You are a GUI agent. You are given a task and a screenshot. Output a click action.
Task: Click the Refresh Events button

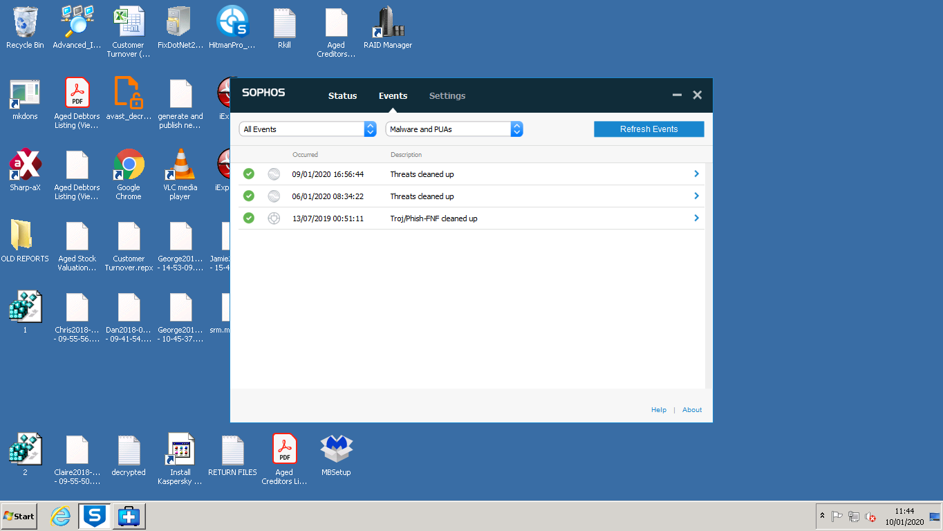coord(648,129)
